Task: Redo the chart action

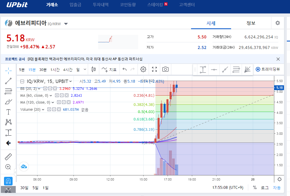Action: 132,70
